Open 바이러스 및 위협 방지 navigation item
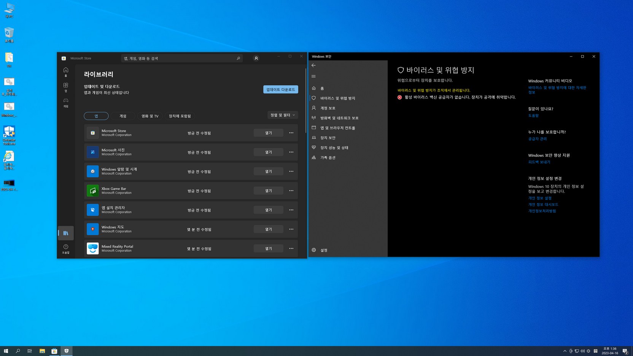This screenshot has width=633, height=356. point(348,98)
